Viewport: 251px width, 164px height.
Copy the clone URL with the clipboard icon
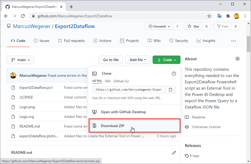click(x=170, y=90)
